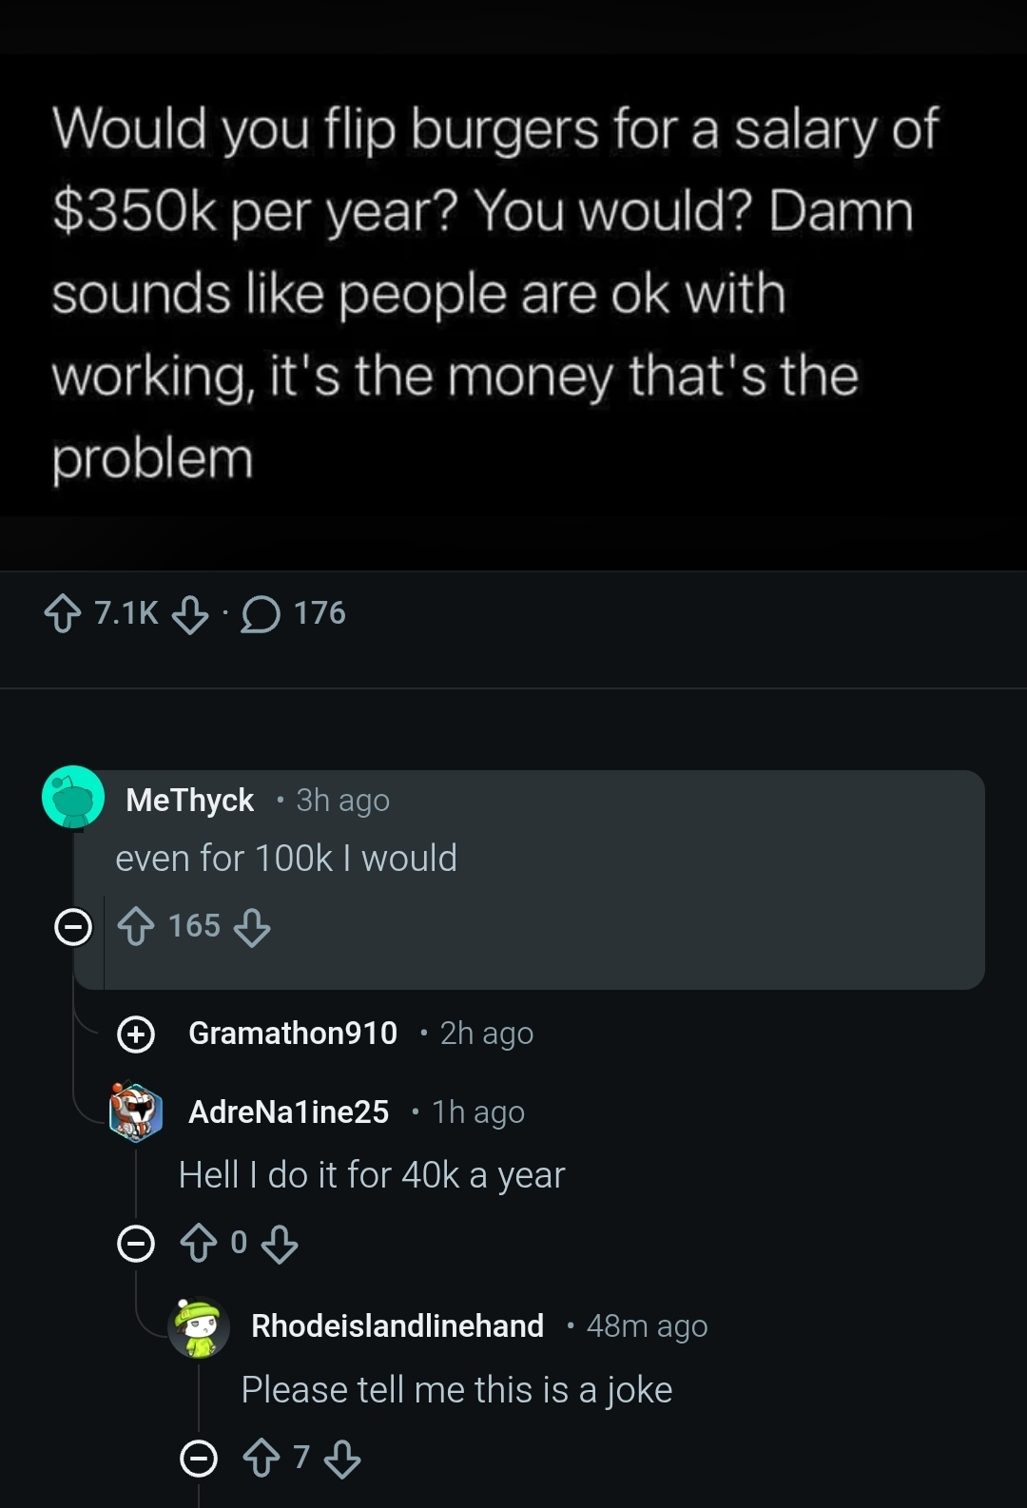Upvote MeThyck's comment

[136, 926]
